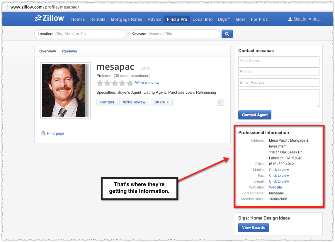Open the Website link
Screen dimensions: 335x242
276,187
